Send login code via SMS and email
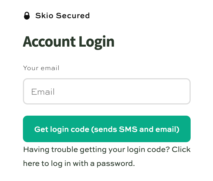Screen dimensions: 213x181 click(107, 129)
